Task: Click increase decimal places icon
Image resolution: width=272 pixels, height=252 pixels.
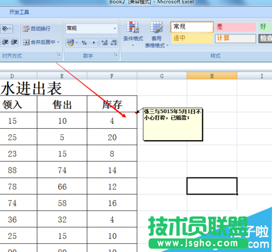Action: pos(104,43)
